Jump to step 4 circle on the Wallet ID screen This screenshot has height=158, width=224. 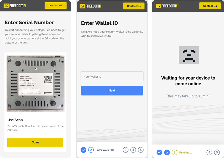[x=133, y=150]
